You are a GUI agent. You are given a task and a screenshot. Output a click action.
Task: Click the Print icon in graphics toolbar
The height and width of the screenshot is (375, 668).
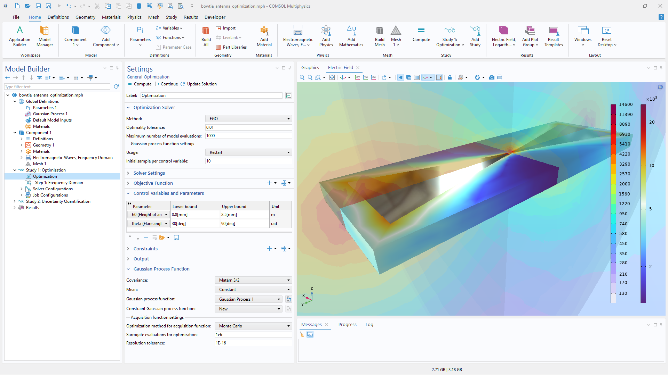click(x=500, y=77)
